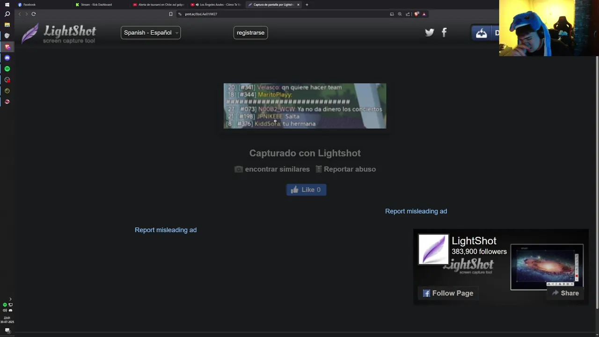The image size is (599, 337).
Task: Open the captured chat screenshot image
Action: (305, 106)
